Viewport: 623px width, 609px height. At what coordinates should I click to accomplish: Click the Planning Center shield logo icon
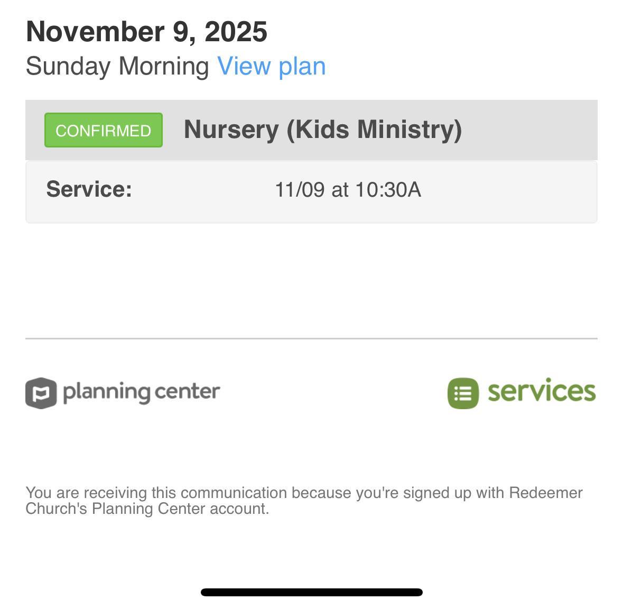click(41, 393)
